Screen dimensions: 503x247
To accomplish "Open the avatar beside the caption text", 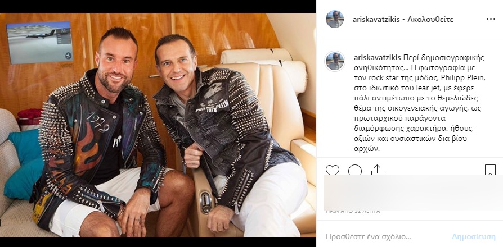I will pyautogui.click(x=335, y=61).
